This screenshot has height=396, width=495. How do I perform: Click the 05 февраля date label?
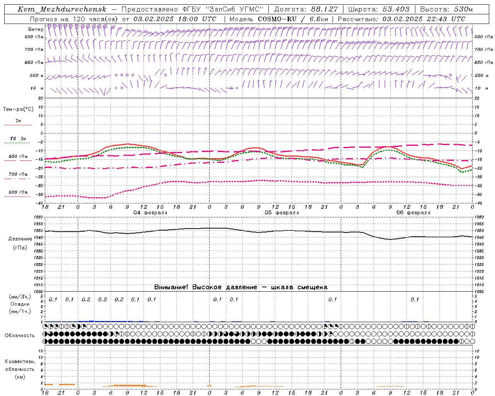(x=282, y=213)
